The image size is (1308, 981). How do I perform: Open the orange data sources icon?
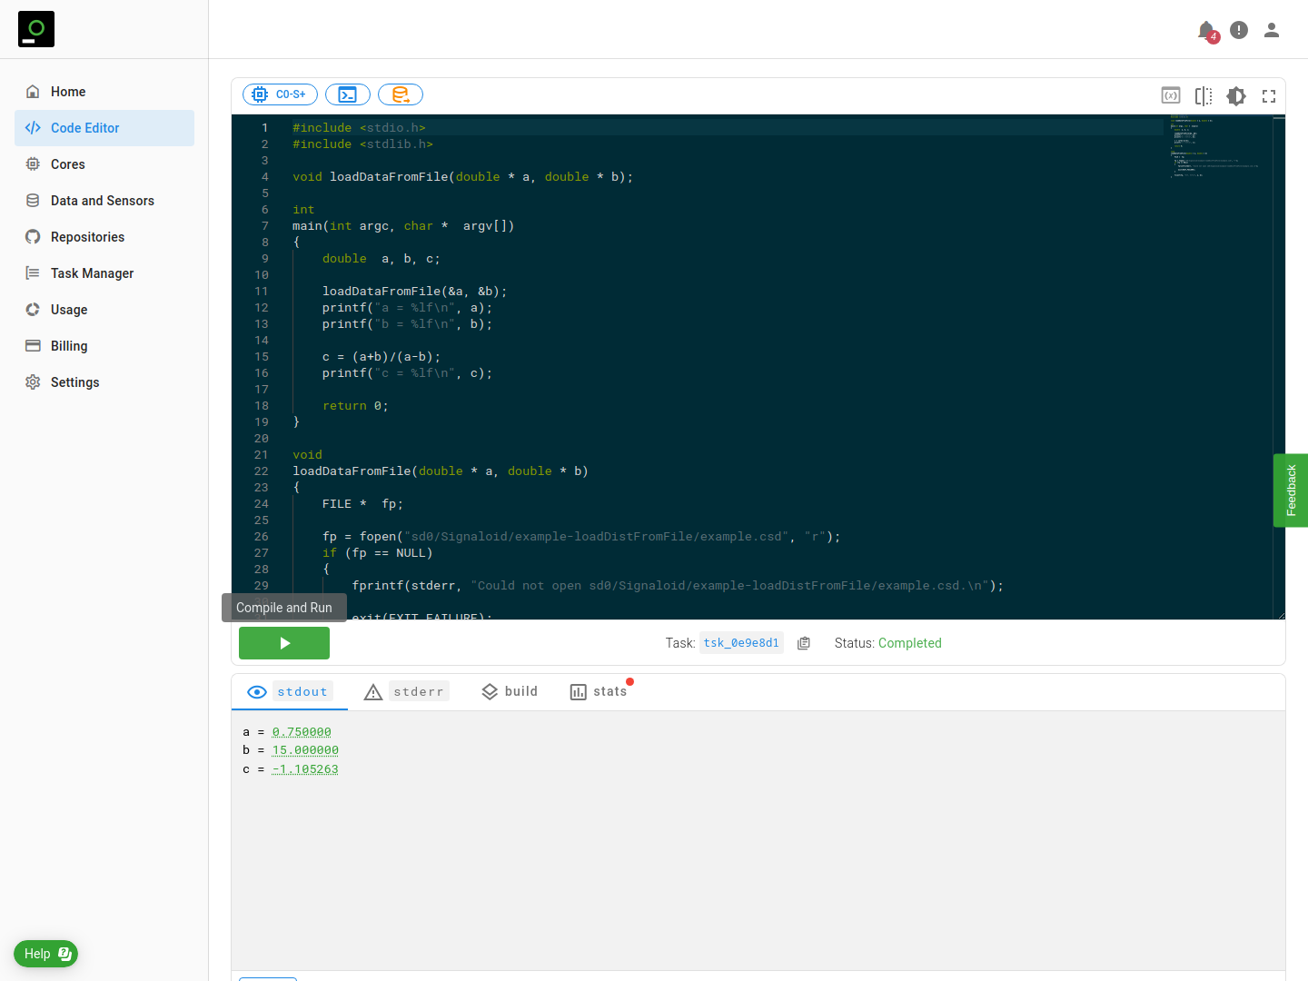point(401,94)
